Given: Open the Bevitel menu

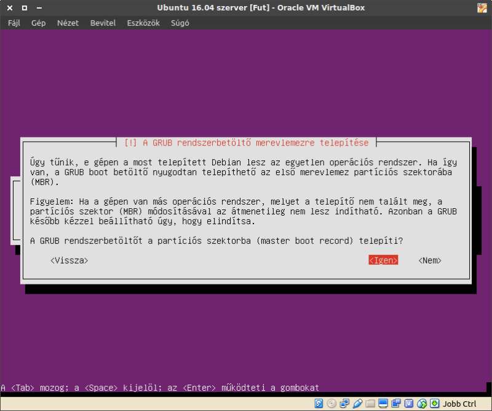Looking at the screenshot, I should [x=103, y=23].
